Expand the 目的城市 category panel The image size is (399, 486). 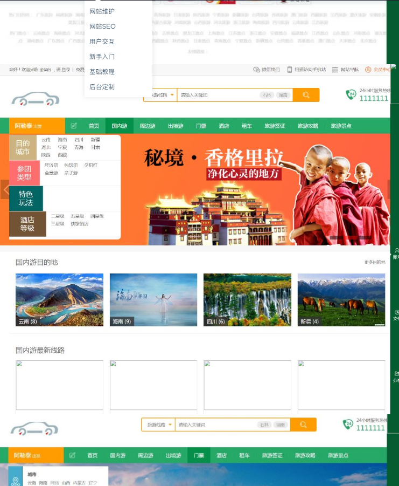(23, 147)
